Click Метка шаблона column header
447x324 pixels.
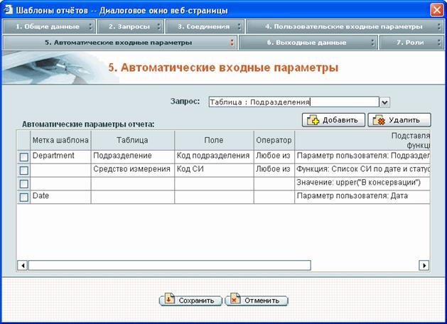(x=60, y=140)
